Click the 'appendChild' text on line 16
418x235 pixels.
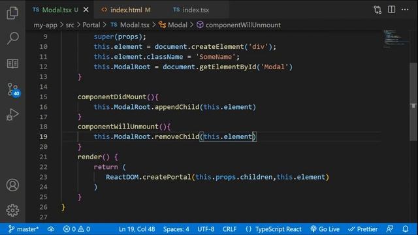click(177, 107)
